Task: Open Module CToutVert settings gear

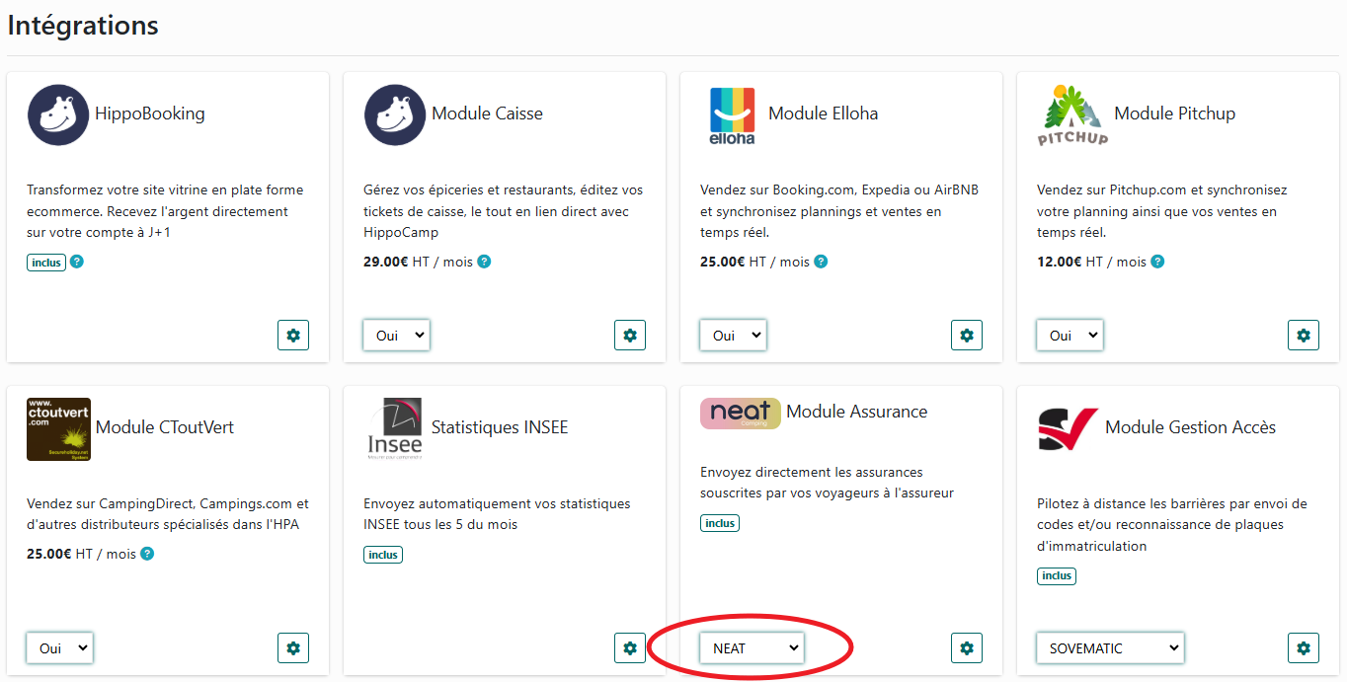Action: 293,648
